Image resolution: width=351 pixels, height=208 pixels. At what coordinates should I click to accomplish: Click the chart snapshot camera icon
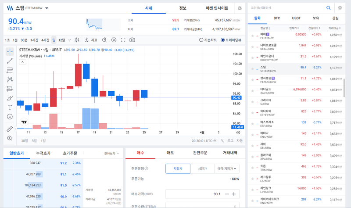click(x=132, y=40)
